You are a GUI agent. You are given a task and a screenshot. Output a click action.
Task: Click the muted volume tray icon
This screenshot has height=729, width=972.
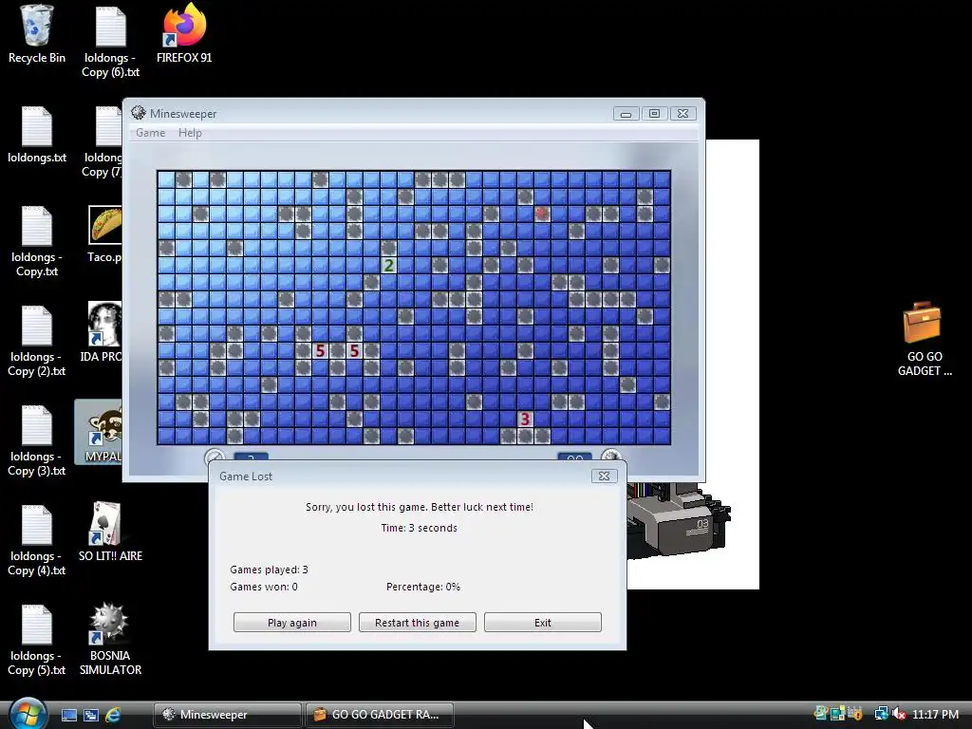[900, 714]
